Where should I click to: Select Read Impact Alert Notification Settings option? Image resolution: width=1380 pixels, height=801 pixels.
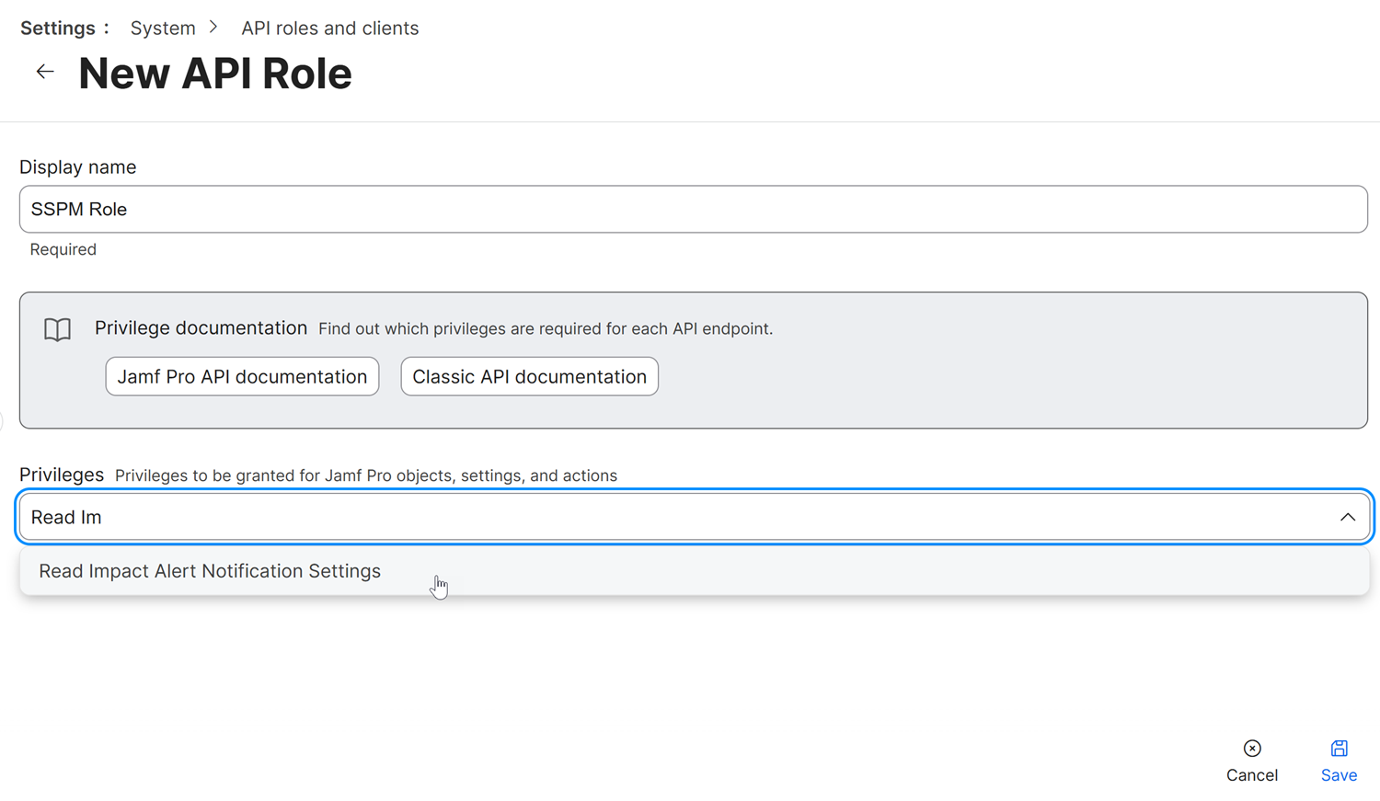(x=210, y=571)
